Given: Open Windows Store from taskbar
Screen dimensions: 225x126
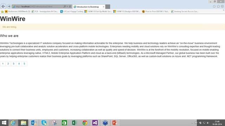Looking at the screenshot, I should click(x=64, y=123).
